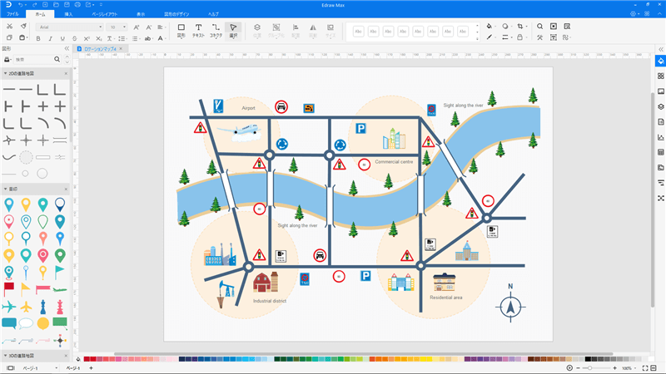Switch to the 挿入 ribbon tab
666x374 pixels.
click(x=68, y=14)
